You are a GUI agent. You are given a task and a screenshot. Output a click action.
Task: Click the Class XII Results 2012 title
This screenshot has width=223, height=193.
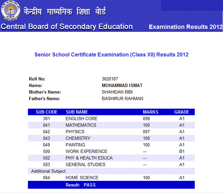(x=111, y=55)
